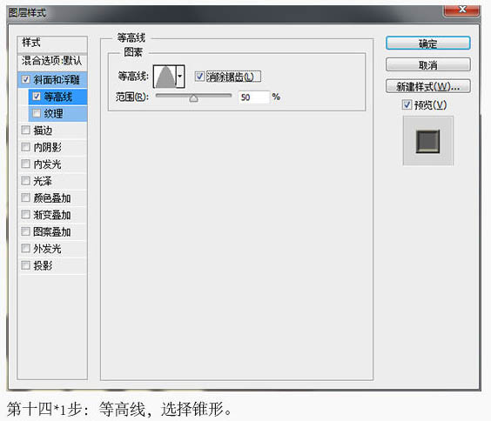Enable the 颜色叠加 color overlay checkbox
The height and width of the screenshot is (421, 491).
(25, 197)
